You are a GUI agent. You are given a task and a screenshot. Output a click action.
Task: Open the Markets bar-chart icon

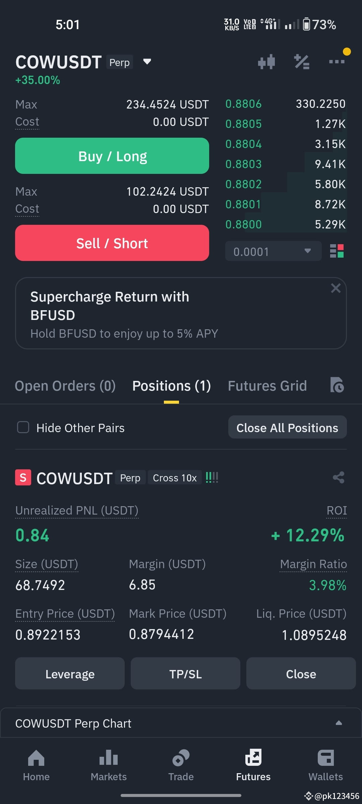[x=109, y=758]
